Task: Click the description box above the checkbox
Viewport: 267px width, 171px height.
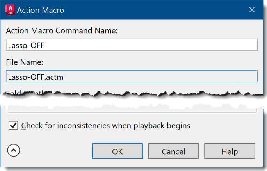Action: (132, 110)
